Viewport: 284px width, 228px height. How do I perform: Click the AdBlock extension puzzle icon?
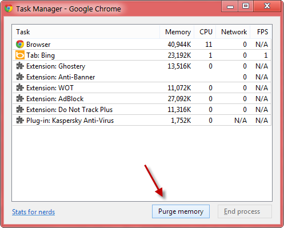pos(20,98)
